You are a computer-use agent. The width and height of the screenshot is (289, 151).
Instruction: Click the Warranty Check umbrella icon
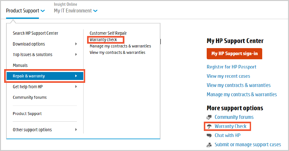(x=209, y=126)
